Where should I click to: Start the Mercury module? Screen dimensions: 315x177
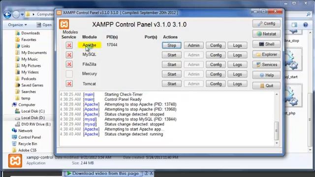click(x=172, y=74)
